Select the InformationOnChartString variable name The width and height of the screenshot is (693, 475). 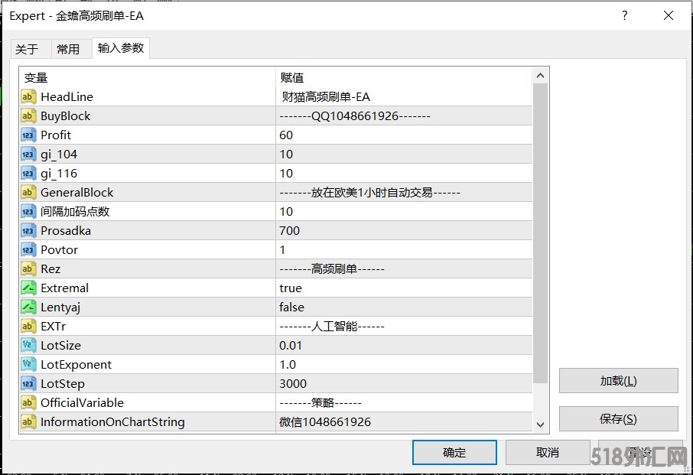click(112, 422)
